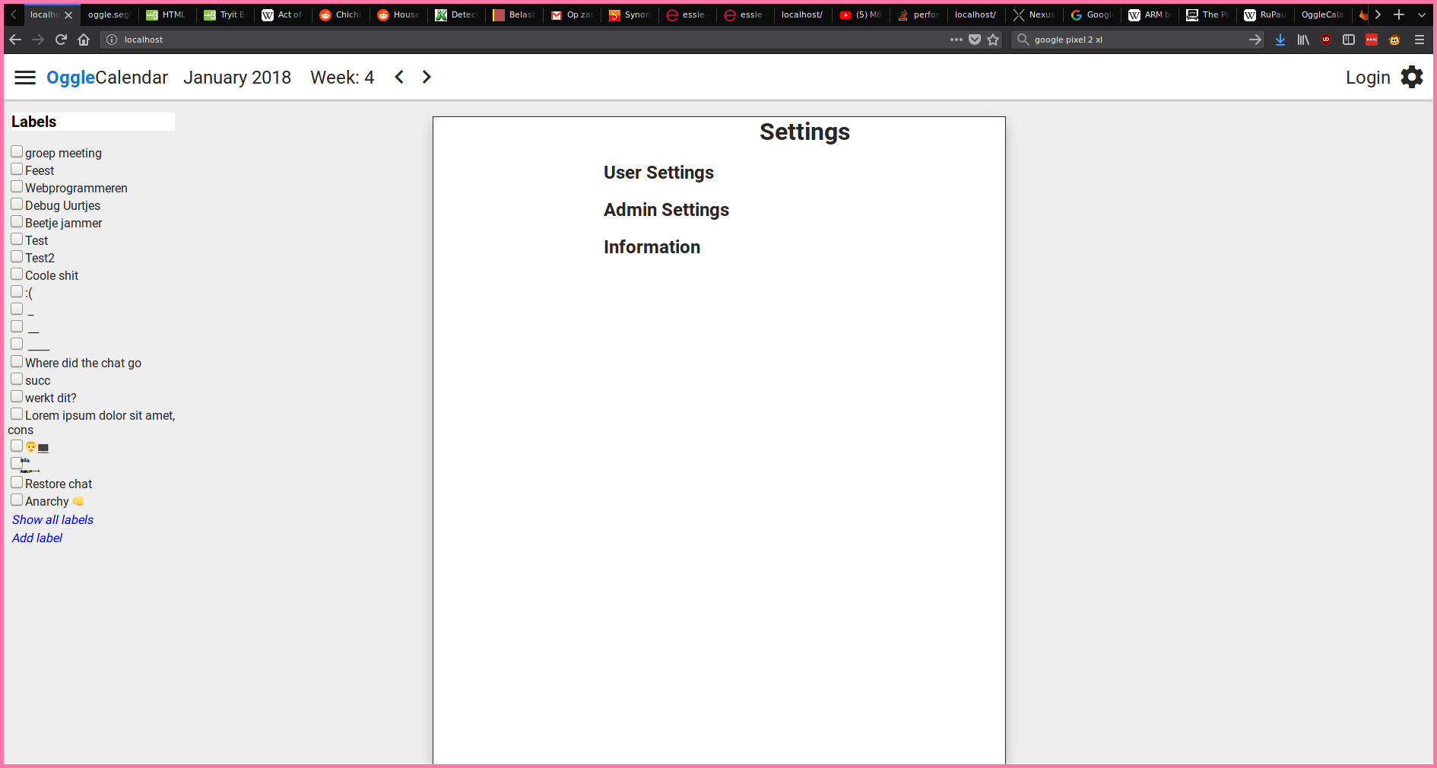Enable the groep meeting label checkbox
Viewport: 1437px width, 768px height.
[x=17, y=152]
